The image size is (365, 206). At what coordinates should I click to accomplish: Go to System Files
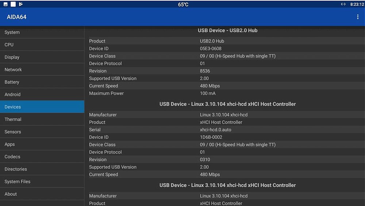(x=42, y=182)
